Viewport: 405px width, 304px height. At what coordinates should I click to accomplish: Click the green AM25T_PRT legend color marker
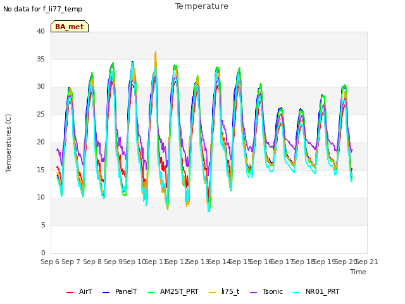151,293
